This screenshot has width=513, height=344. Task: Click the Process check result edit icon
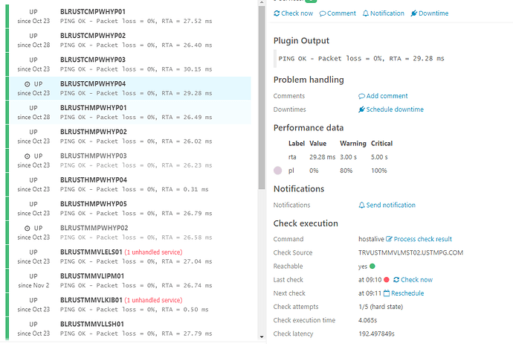(x=389, y=239)
